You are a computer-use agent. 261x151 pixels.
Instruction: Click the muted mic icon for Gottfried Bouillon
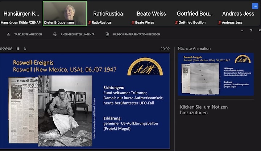177,23
